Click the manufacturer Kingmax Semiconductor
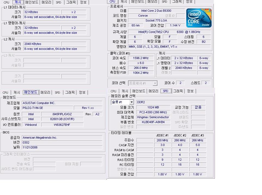 [153, 117]
